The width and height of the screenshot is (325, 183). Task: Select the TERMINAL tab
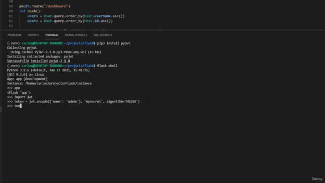click(52, 35)
